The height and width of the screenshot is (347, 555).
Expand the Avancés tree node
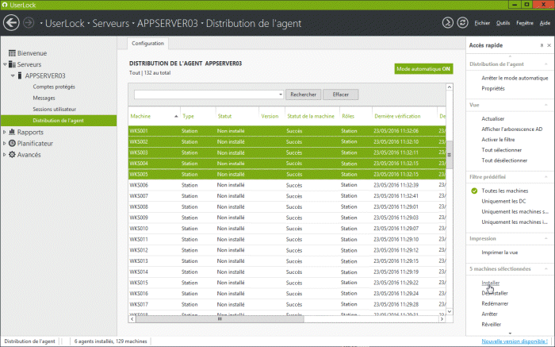coord(4,155)
